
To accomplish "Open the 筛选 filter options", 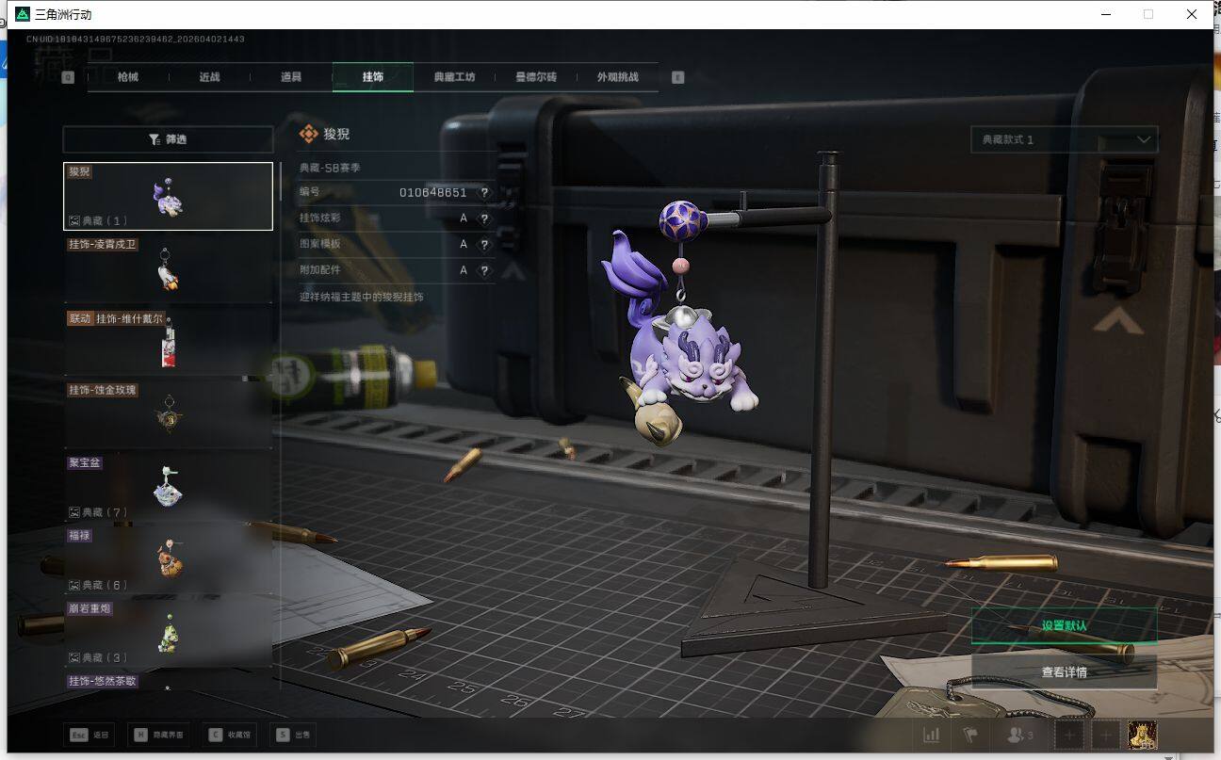I will 168,139.
